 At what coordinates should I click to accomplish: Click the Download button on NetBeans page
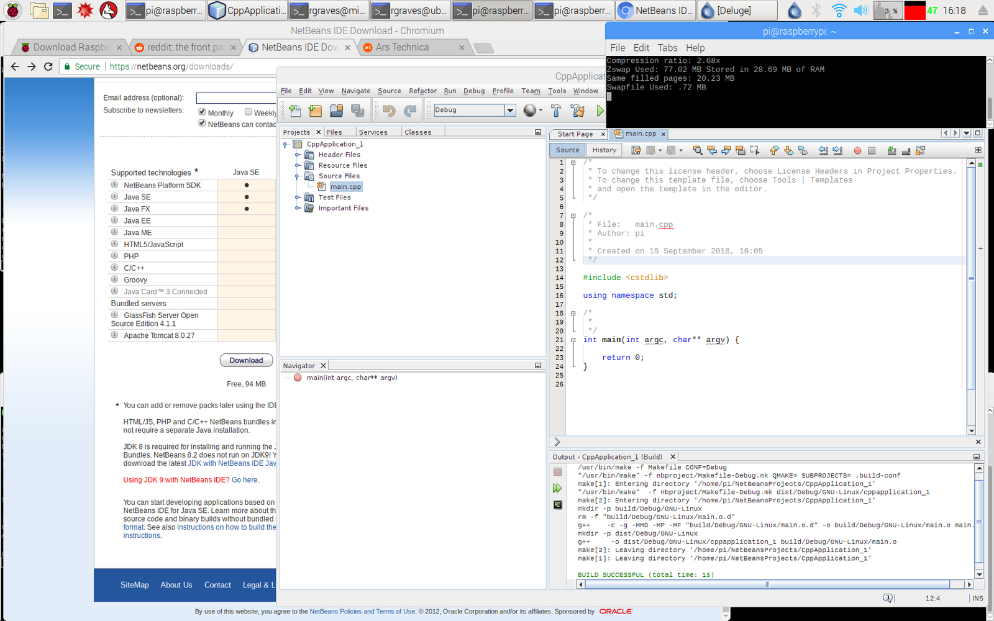click(x=246, y=360)
